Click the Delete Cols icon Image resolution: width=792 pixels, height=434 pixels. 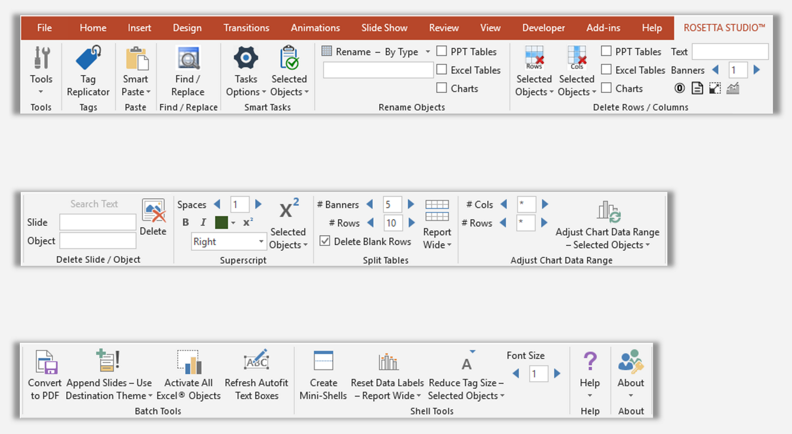[577, 58]
